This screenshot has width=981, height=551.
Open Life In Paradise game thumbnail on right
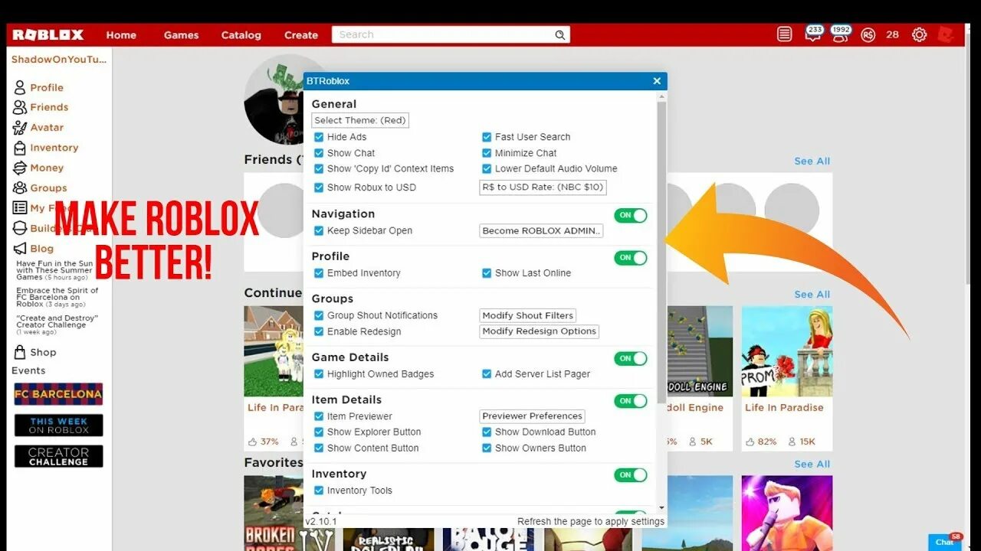(x=787, y=351)
